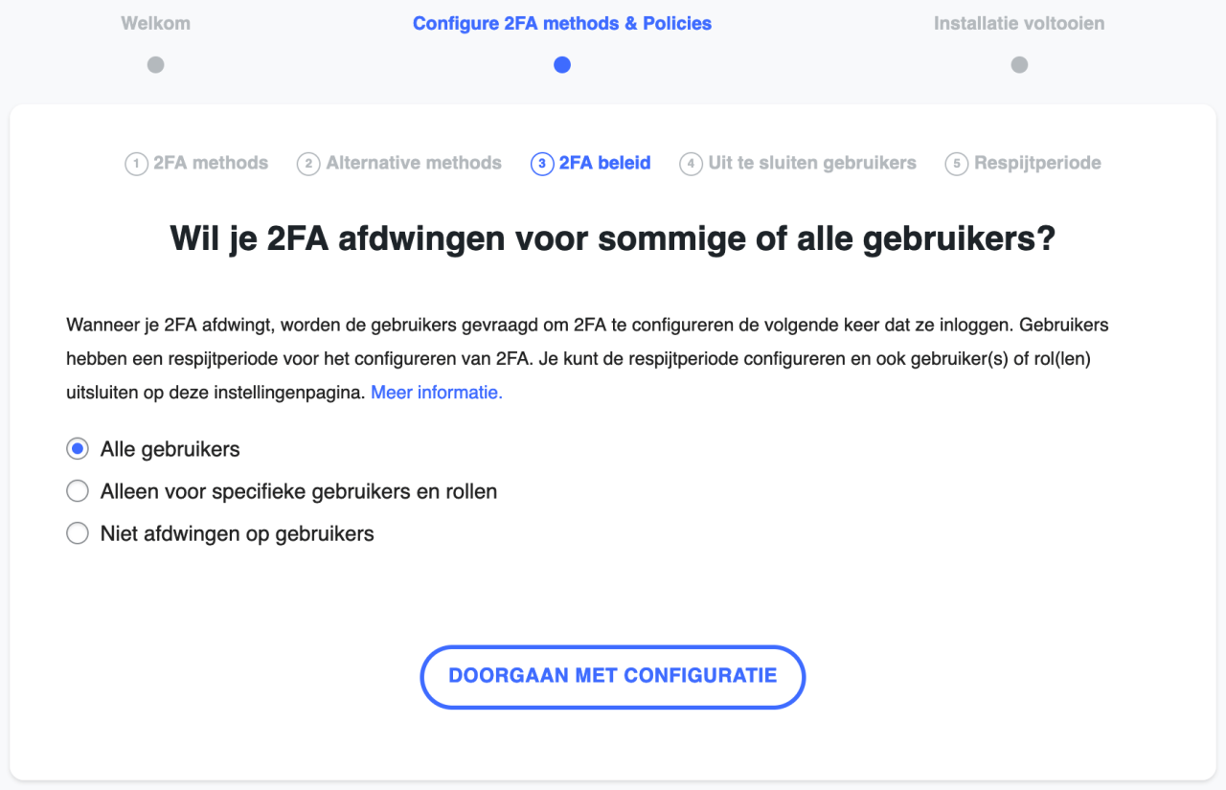Screen dimensions: 1226x790
Task: Open the 2FA methods sub-step
Action: pyautogui.click(x=211, y=163)
